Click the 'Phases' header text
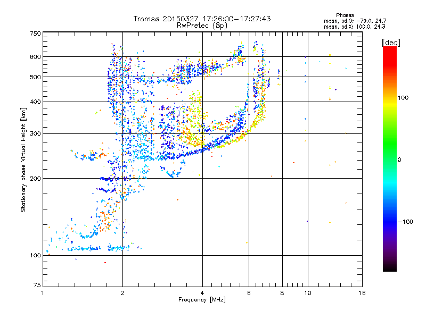The width and height of the screenshot is (426, 319). 345,15
